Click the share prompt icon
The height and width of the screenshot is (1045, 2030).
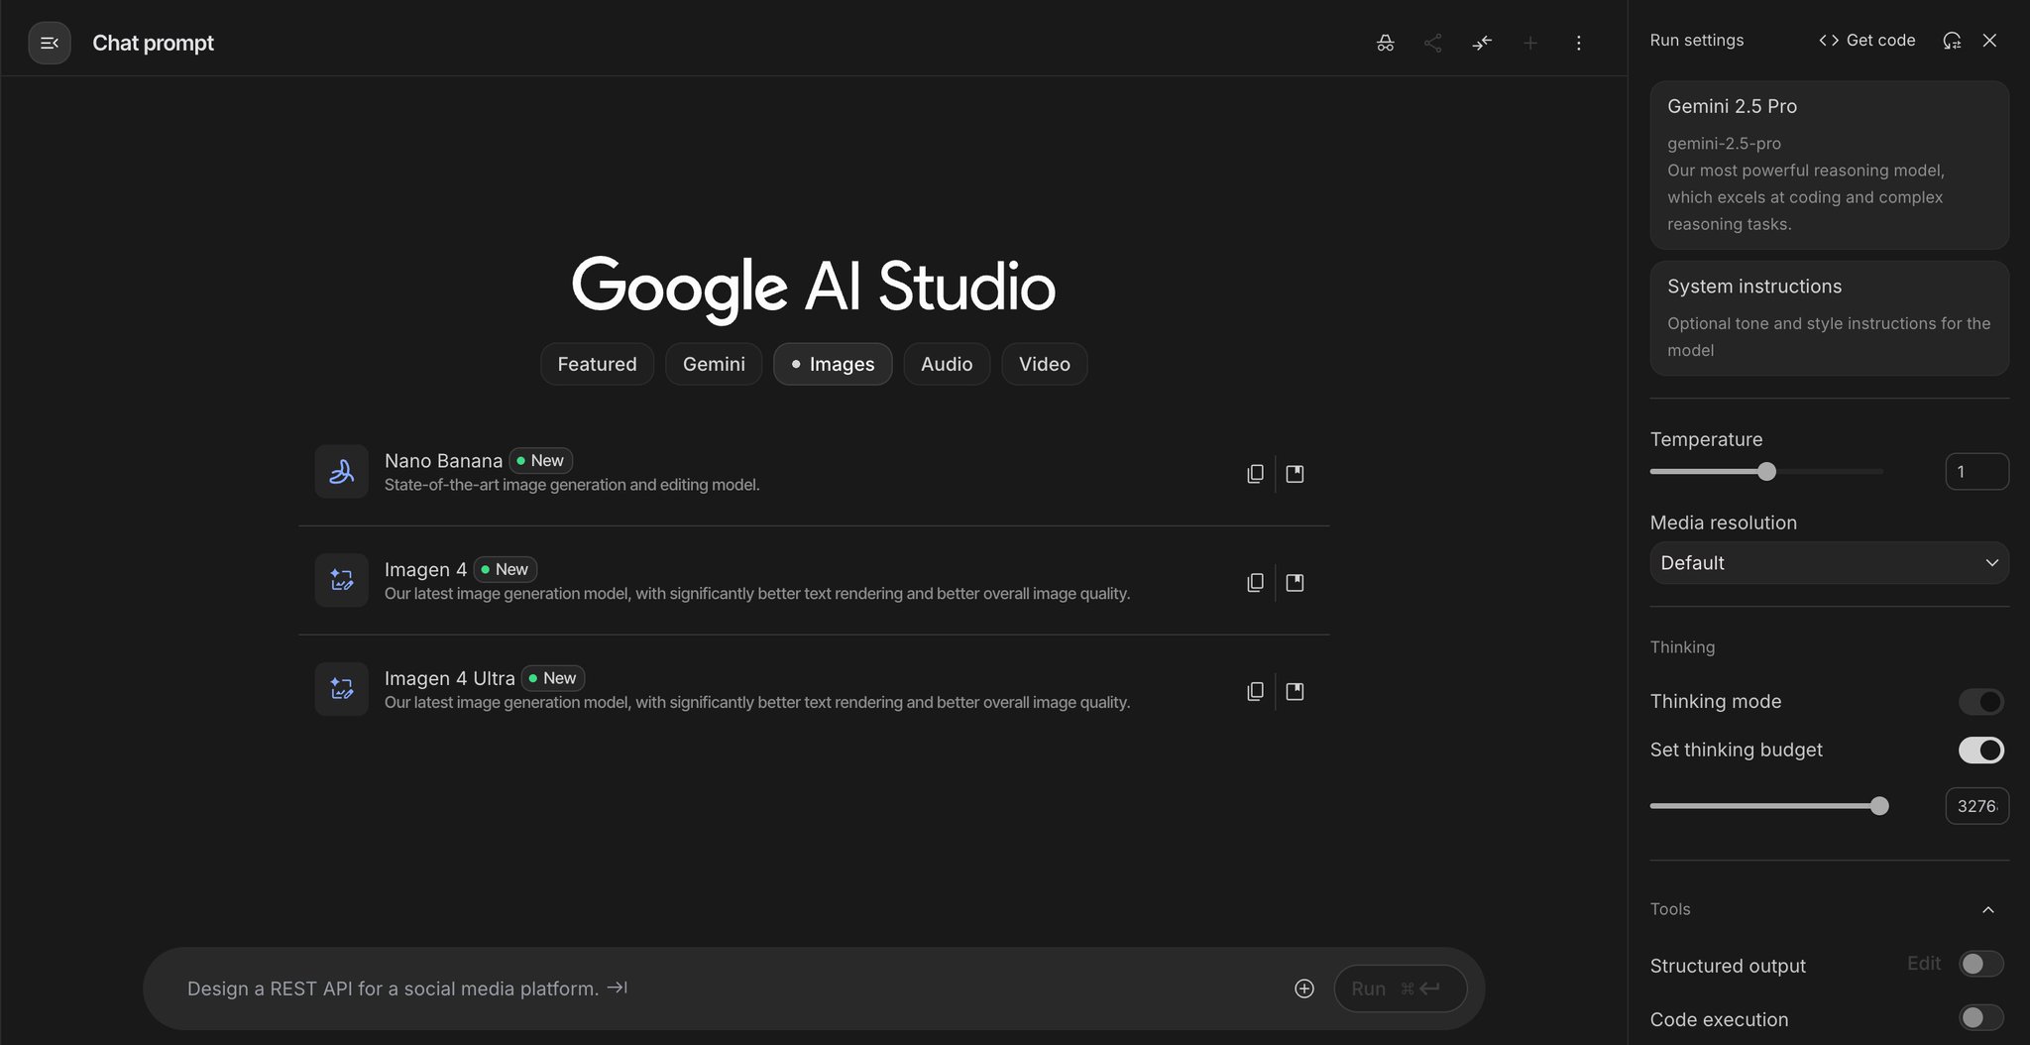point(1432,43)
